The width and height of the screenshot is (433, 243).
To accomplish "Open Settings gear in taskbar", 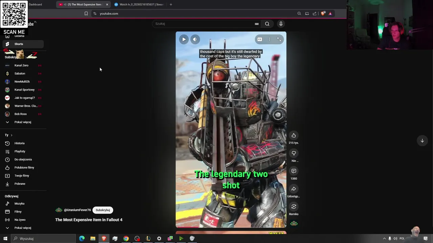I will pos(159,238).
